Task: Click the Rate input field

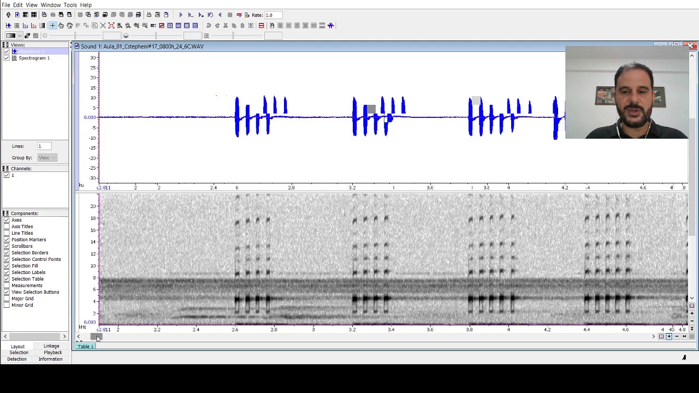Action: [x=274, y=15]
